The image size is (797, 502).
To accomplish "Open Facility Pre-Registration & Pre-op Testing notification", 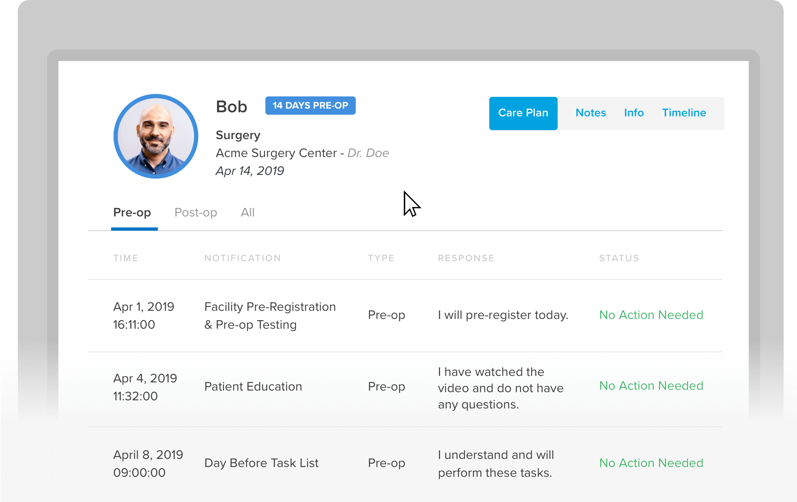I will (x=270, y=316).
